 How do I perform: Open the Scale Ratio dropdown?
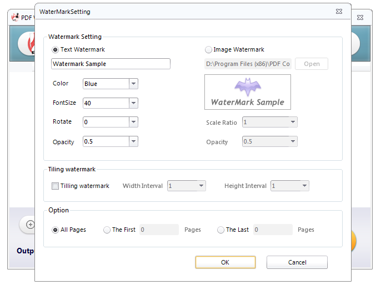click(x=293, y=122)
